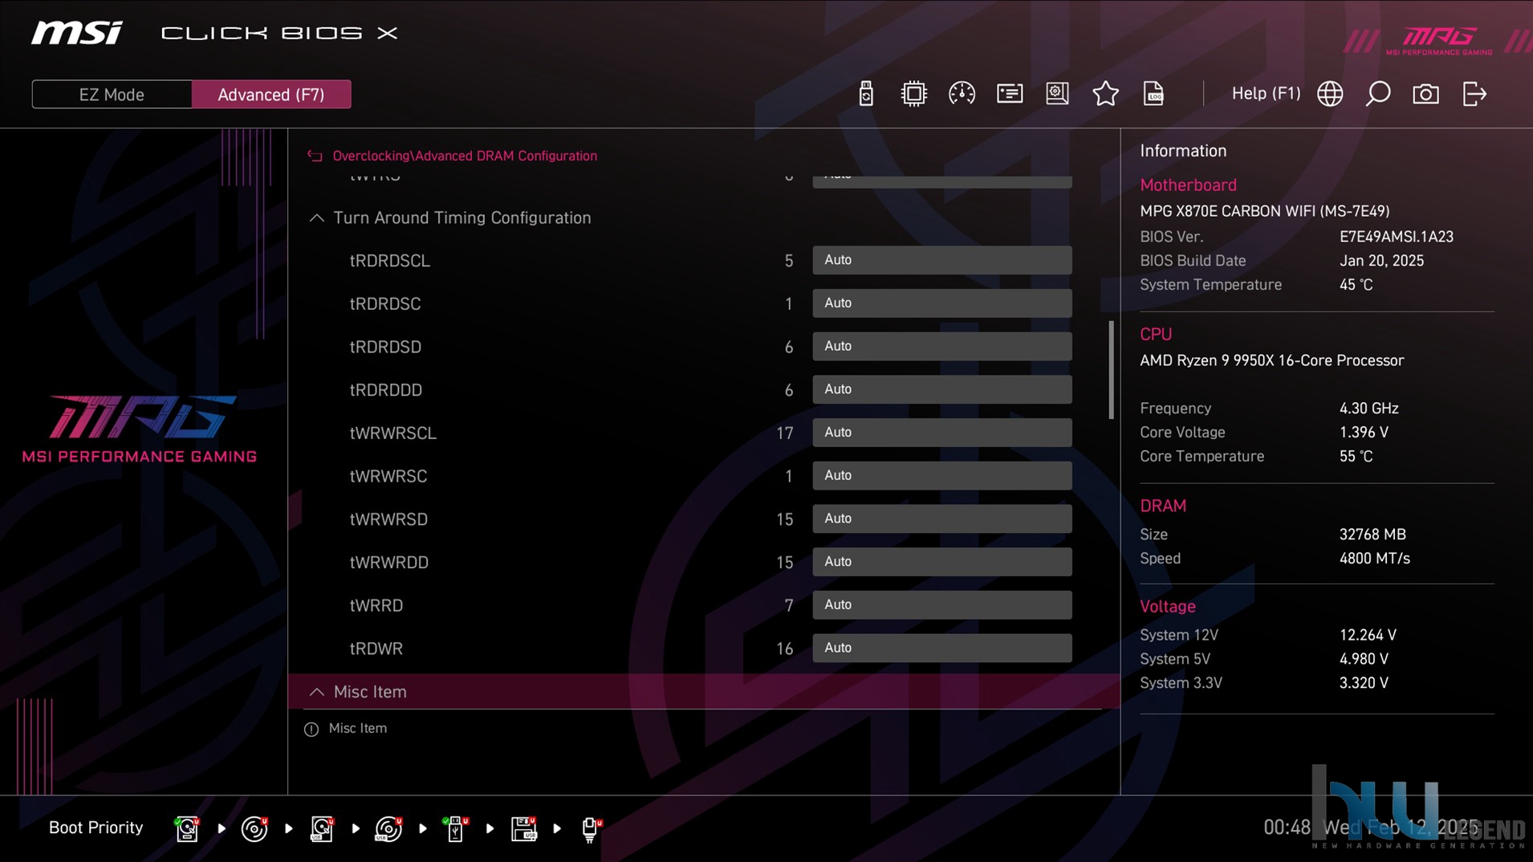Image resolution: width=1533 pixels, height=862 pixels.
Task: Select the USB key boot icon
Action: (455, 828)
